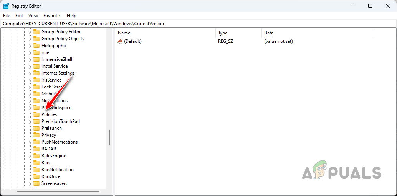Click the Screensavers folder icon
This screenshot has height=196, width=397.
pyautogui.click(x=37, y=183)
